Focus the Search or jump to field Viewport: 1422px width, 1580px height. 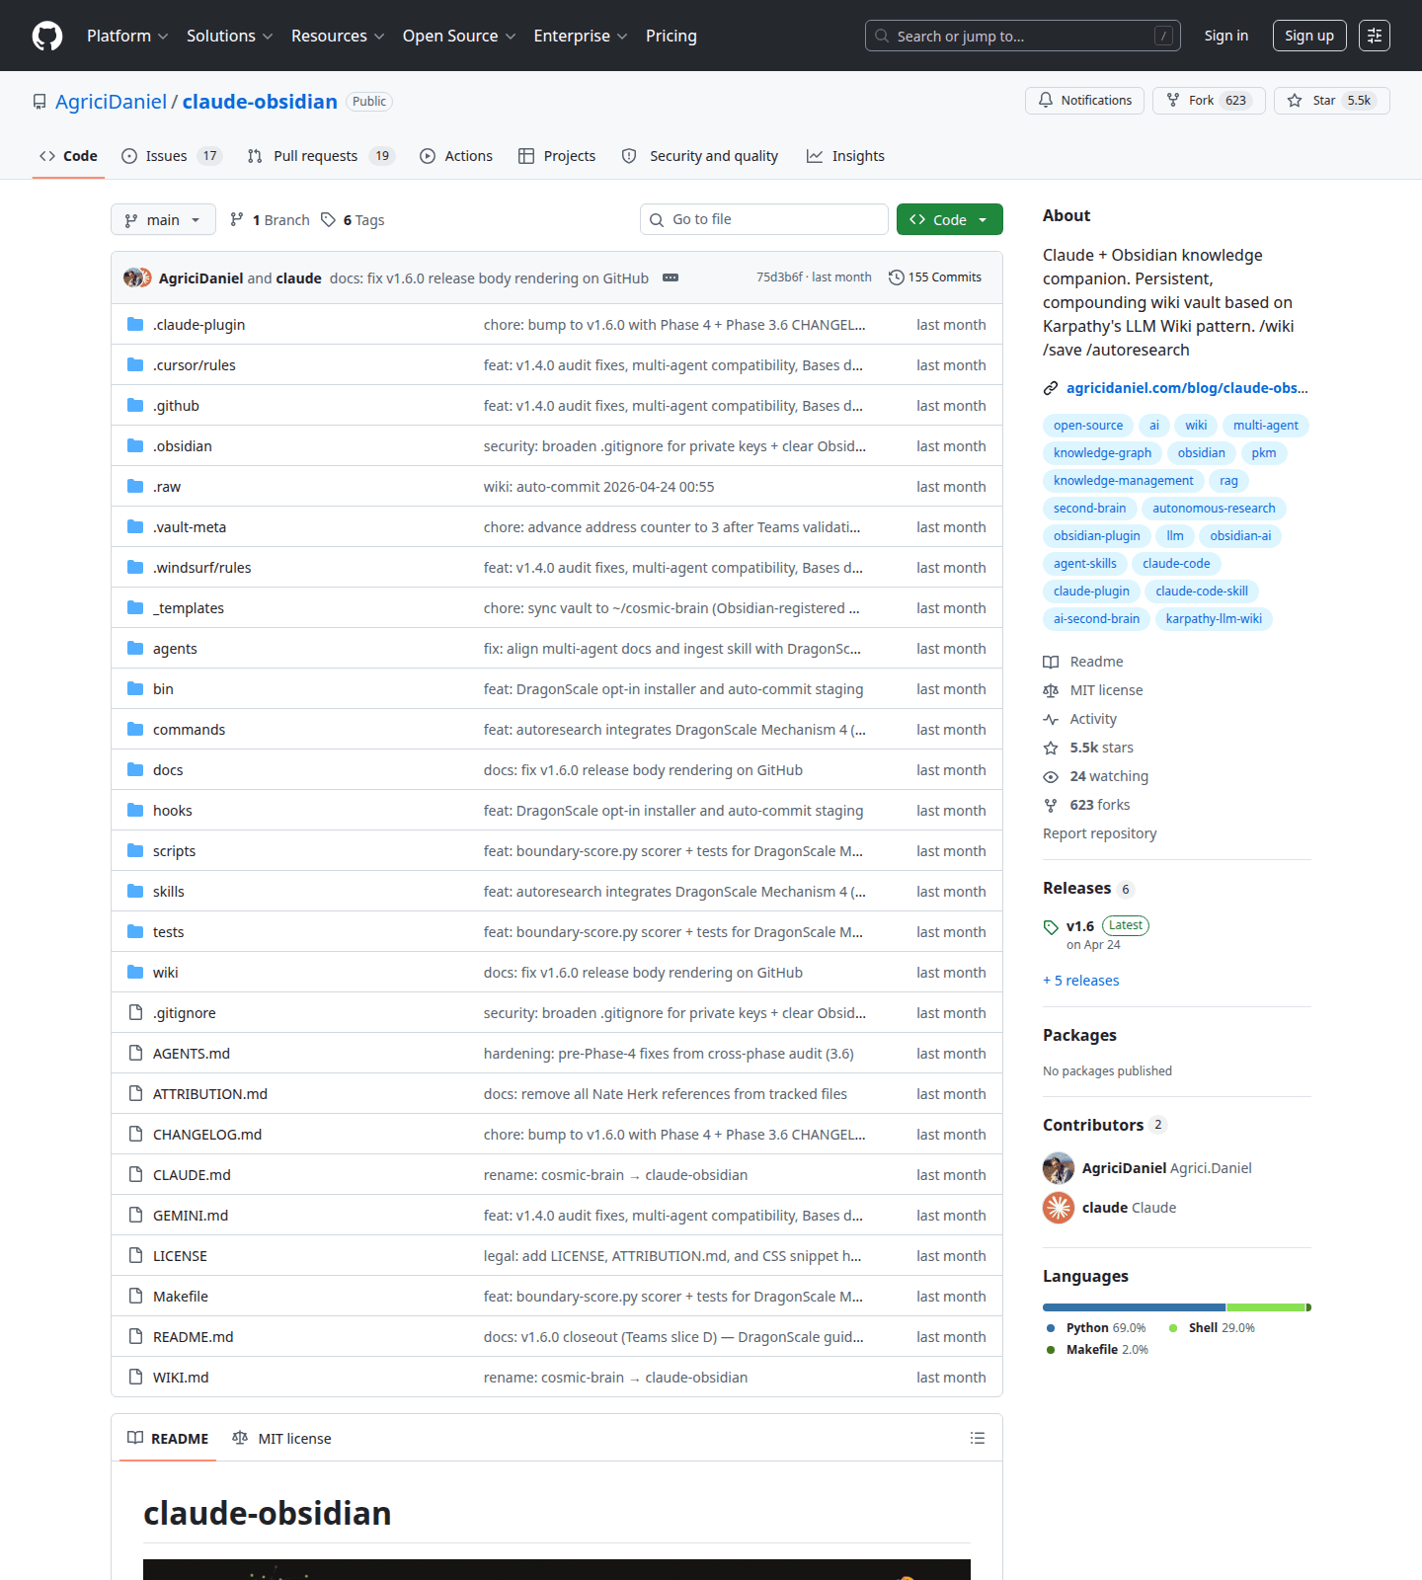coord(1022,36)
